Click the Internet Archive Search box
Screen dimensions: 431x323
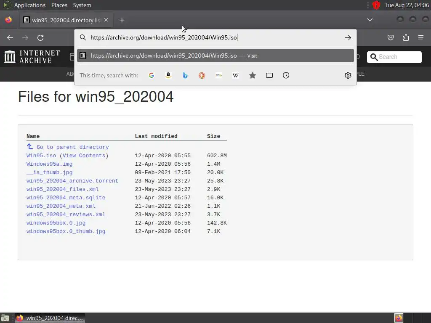(x=394, y=57)
